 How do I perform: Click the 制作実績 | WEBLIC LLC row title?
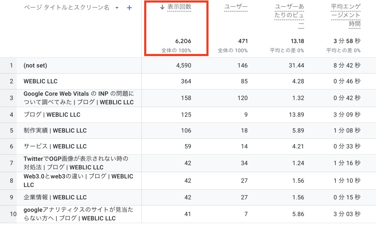(55, 131)
